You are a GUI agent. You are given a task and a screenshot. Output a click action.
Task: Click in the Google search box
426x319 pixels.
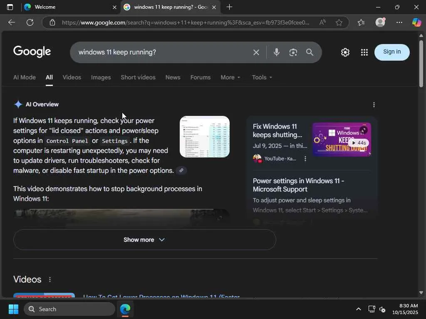tap(163, 52)
